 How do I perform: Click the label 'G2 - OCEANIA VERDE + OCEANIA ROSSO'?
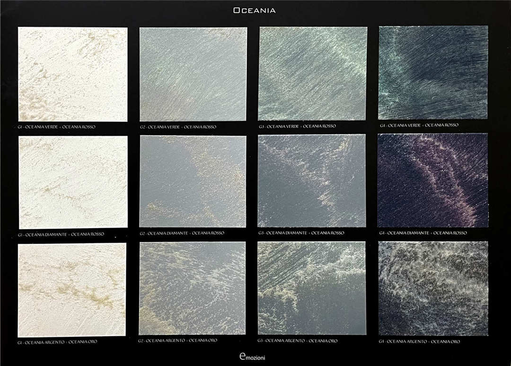pyautogui.click(x=178, y=127)
